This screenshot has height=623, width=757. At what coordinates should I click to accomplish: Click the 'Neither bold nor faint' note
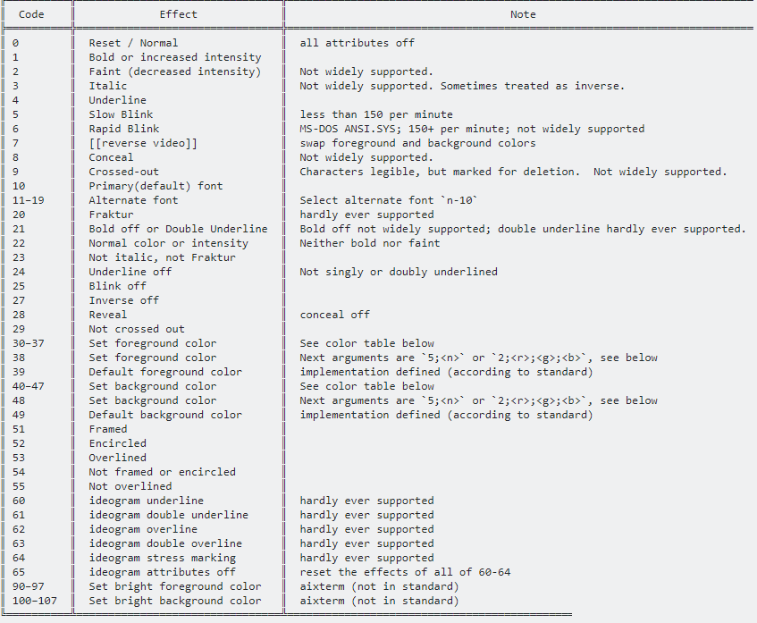370,243
